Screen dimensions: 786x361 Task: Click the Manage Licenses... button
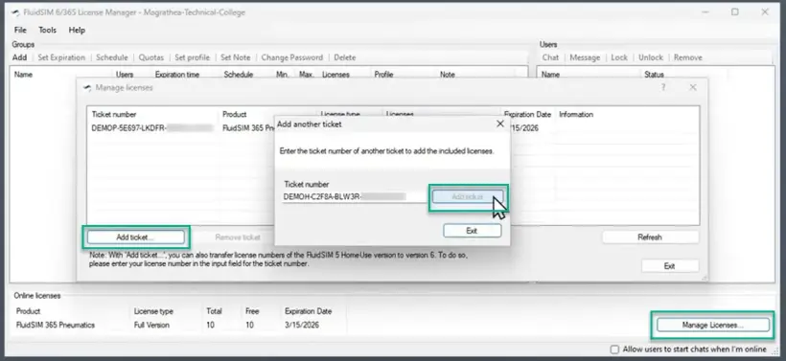click(x=713, y=326)
